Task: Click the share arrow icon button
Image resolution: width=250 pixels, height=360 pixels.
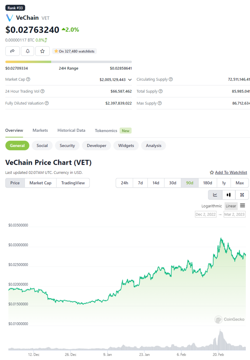Action: point(12,51)
